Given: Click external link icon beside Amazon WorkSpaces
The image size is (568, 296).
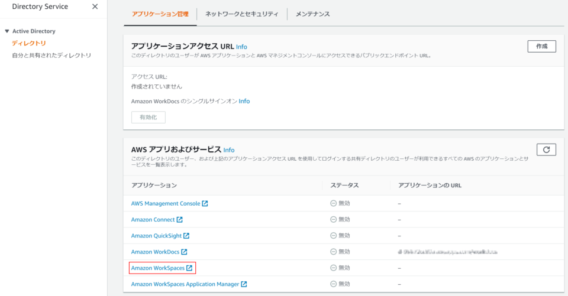Looking at the screenshot, I should point(189,268).
